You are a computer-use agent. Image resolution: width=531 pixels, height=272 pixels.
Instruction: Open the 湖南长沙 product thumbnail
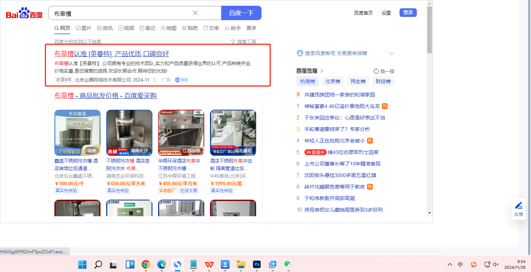tap(129, 133)
